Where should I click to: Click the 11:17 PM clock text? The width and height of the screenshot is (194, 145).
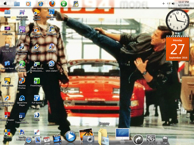coord(184,2)
